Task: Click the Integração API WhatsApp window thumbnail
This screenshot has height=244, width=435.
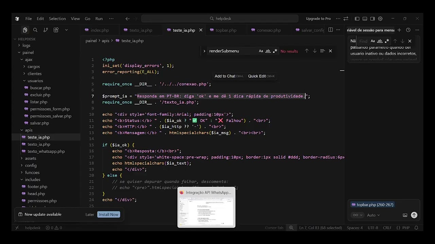Action: (x=206, y=207)
